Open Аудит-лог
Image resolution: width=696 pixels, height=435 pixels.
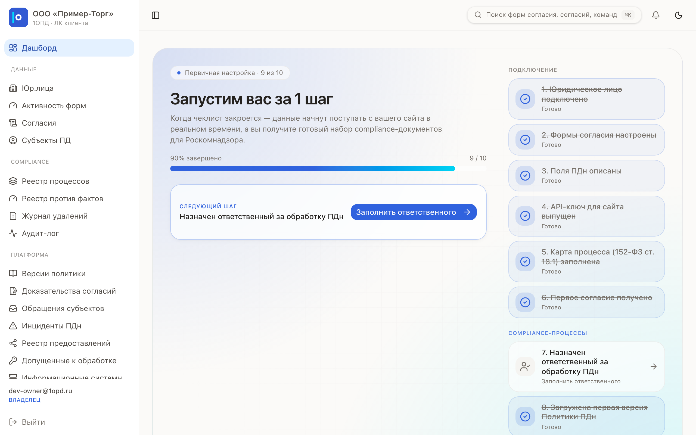point(69,233)
